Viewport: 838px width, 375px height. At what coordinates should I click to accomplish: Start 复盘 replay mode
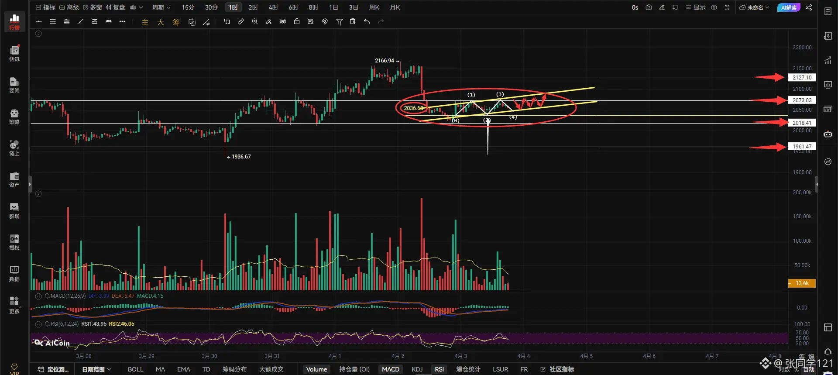coord(116,7)
